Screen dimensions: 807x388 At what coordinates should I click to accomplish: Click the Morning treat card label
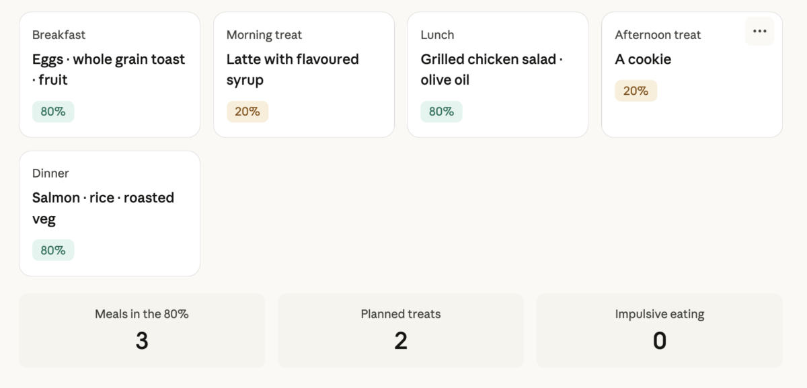pyautogui.click(x=264, y=35)
